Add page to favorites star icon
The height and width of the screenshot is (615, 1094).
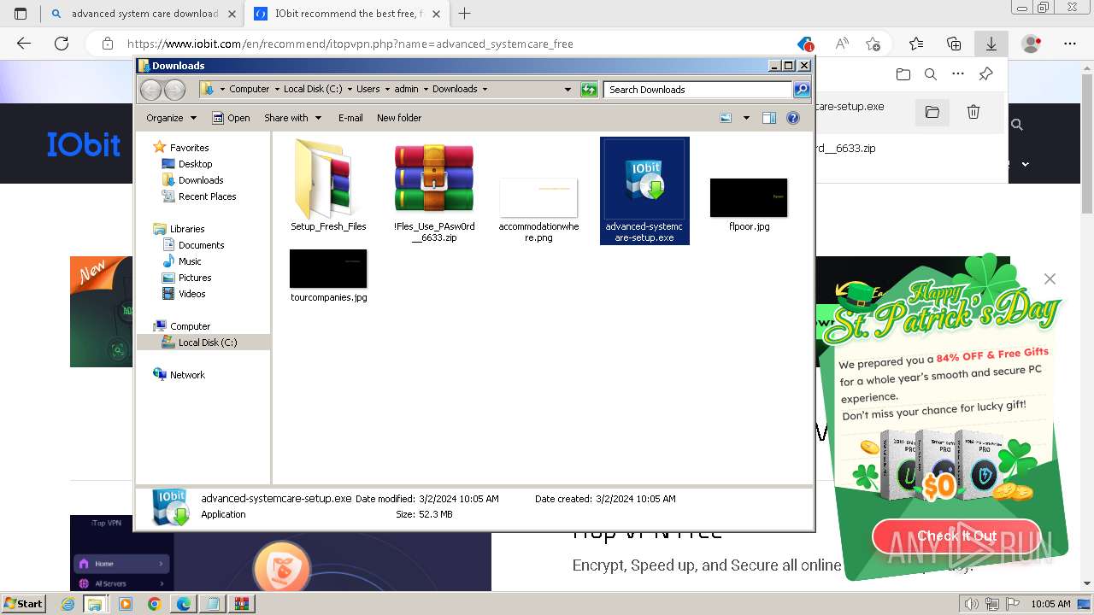point(873,44)
